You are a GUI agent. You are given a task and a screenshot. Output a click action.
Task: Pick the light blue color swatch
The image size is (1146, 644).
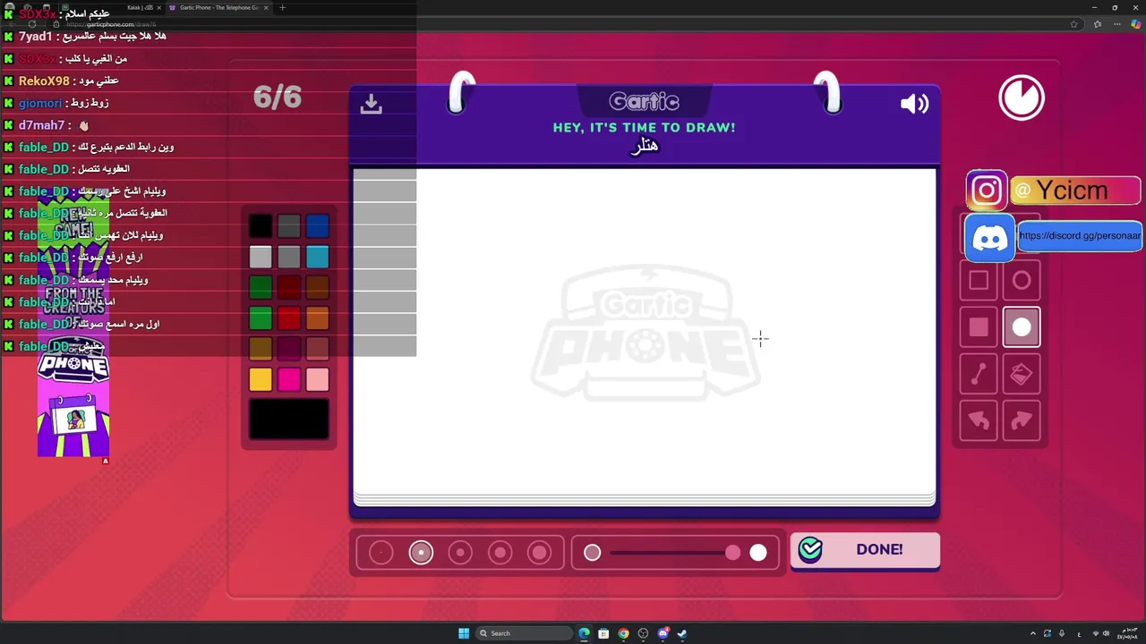(318, 257)
